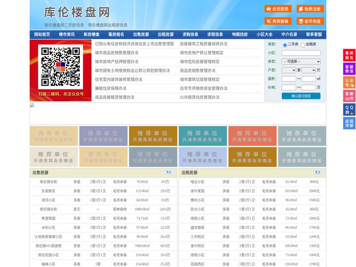Click the QR code image

(x=60, y=67)
